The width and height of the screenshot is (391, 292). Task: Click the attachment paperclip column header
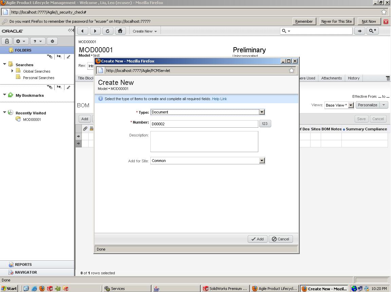(x=85, y=129)
